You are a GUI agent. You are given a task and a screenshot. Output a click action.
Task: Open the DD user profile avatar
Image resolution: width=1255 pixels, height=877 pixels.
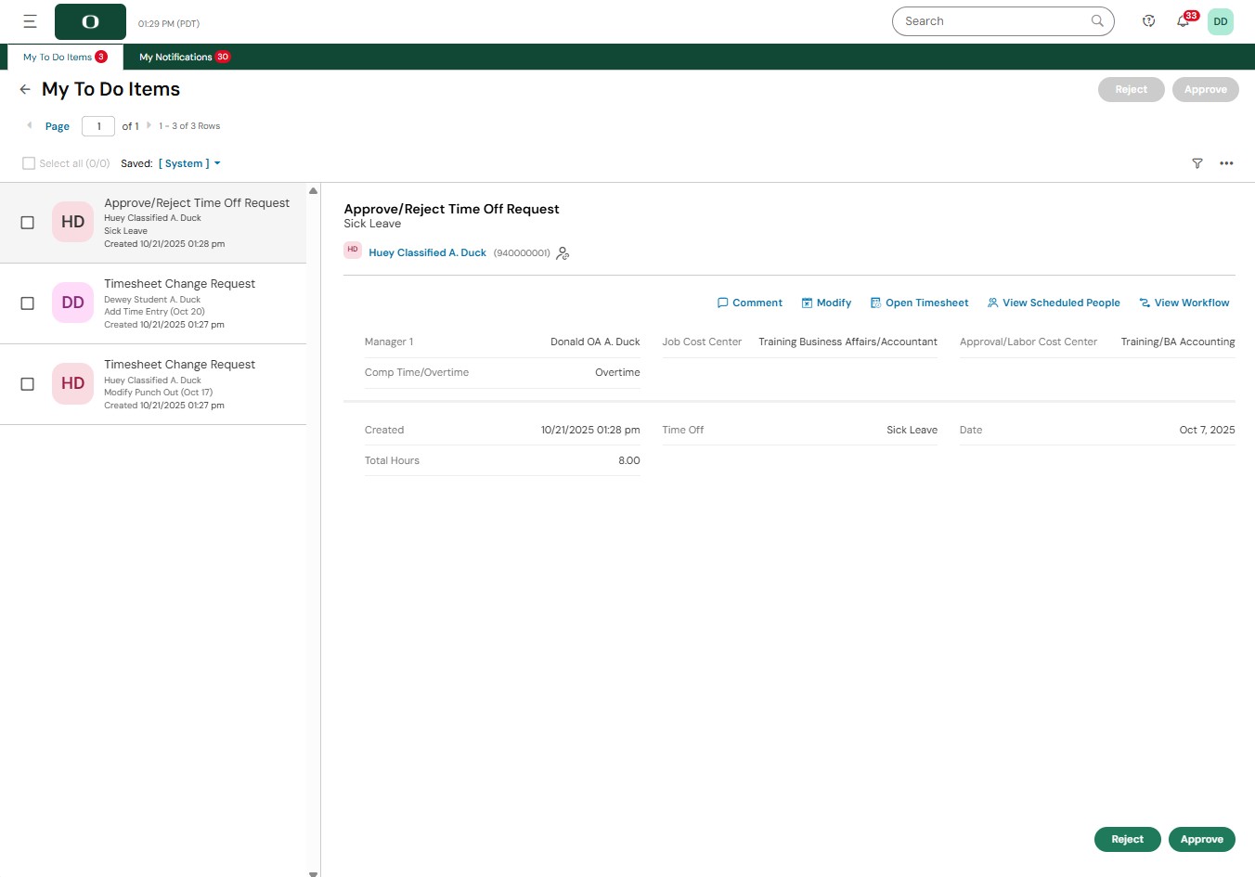pos(1221,21)
